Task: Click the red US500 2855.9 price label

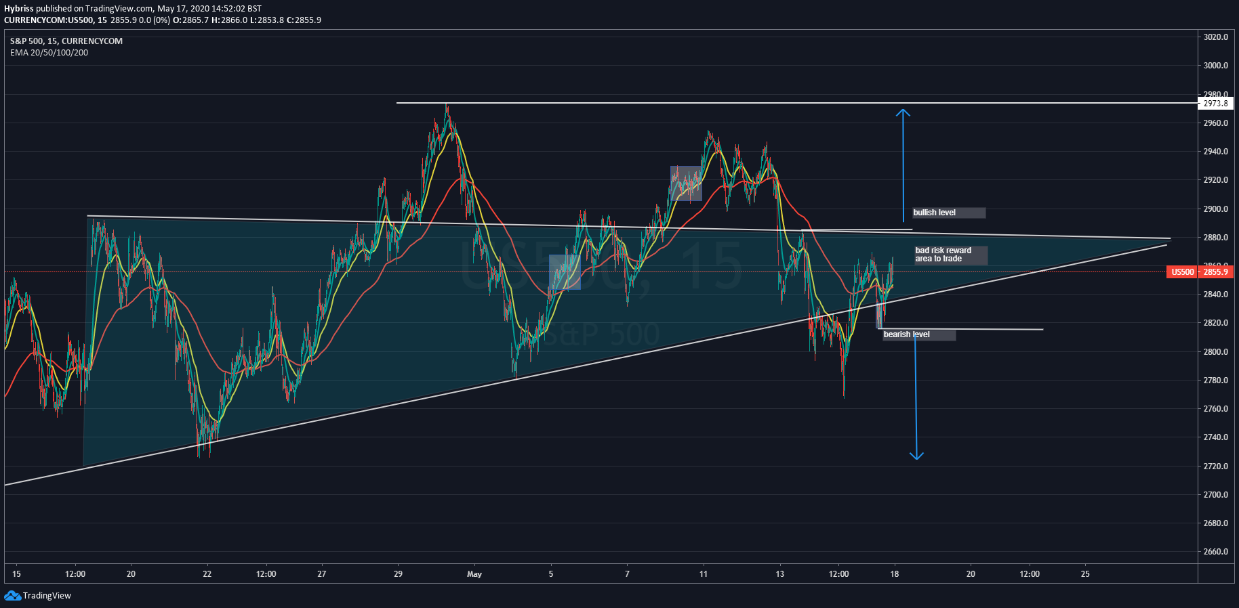Action: [x=1200, y=272]
